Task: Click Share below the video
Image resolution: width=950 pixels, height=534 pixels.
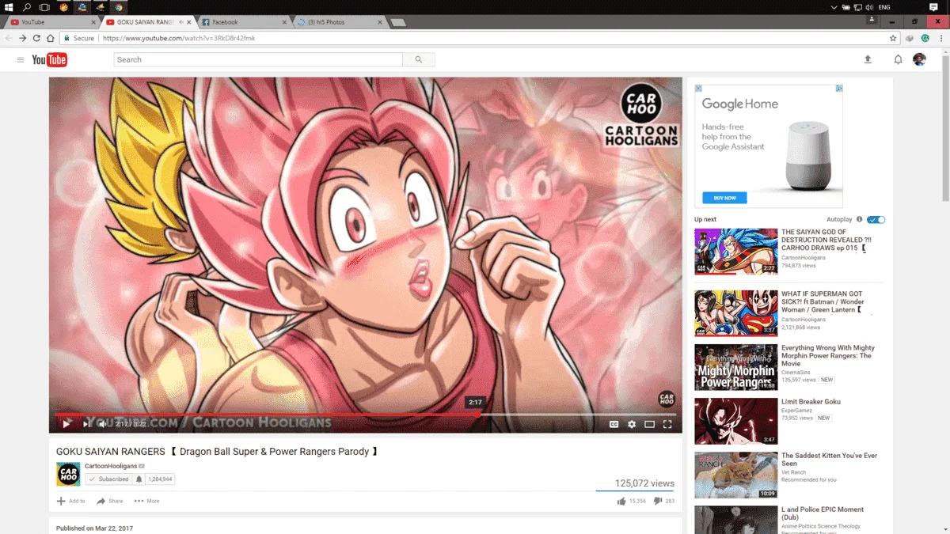Action: (x=110, y=501)
